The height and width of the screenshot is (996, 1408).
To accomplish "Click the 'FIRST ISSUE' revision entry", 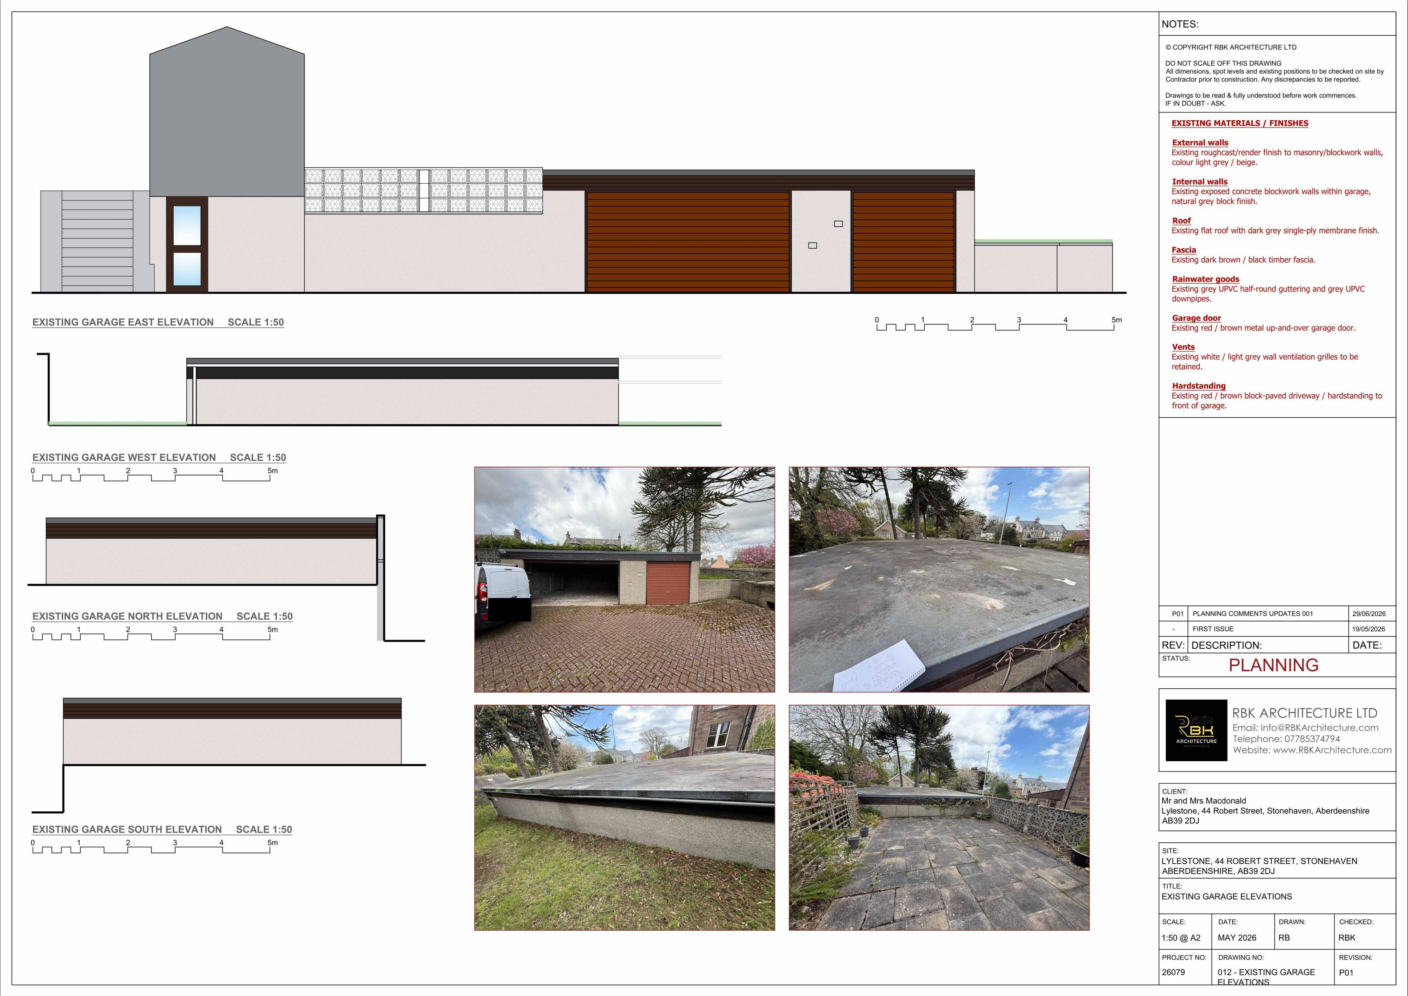I will pos(1213,629).
